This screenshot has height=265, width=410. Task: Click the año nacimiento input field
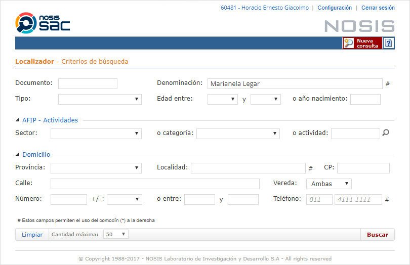[x=365, y=99]
